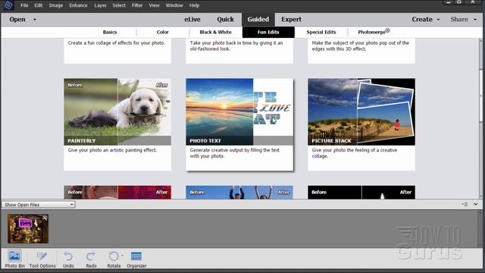Open the Layer menu
This screenshot has height=273, width=485.
100,5
